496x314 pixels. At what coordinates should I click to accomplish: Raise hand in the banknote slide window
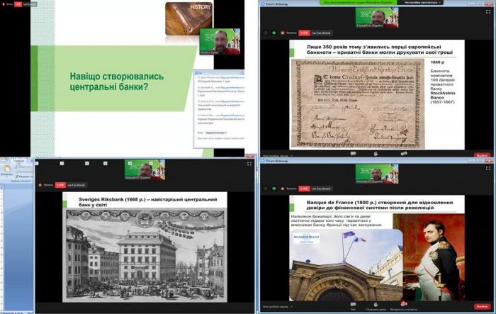coord(376,152)
